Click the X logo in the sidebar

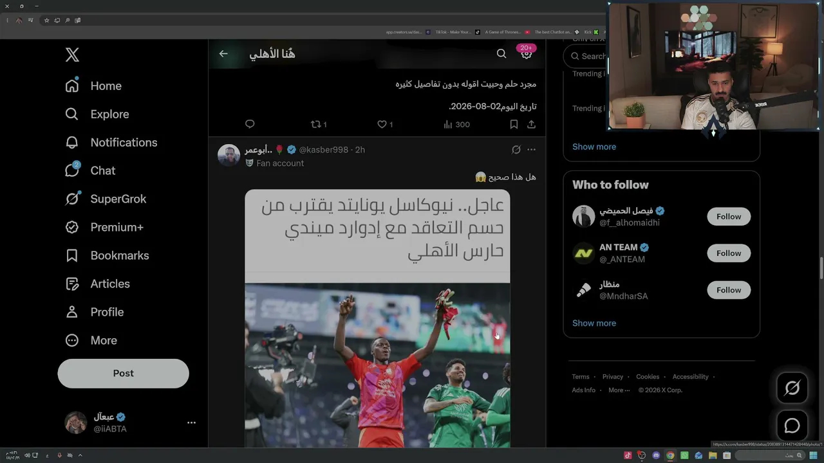pyautogui.click(x=72, y=55)
